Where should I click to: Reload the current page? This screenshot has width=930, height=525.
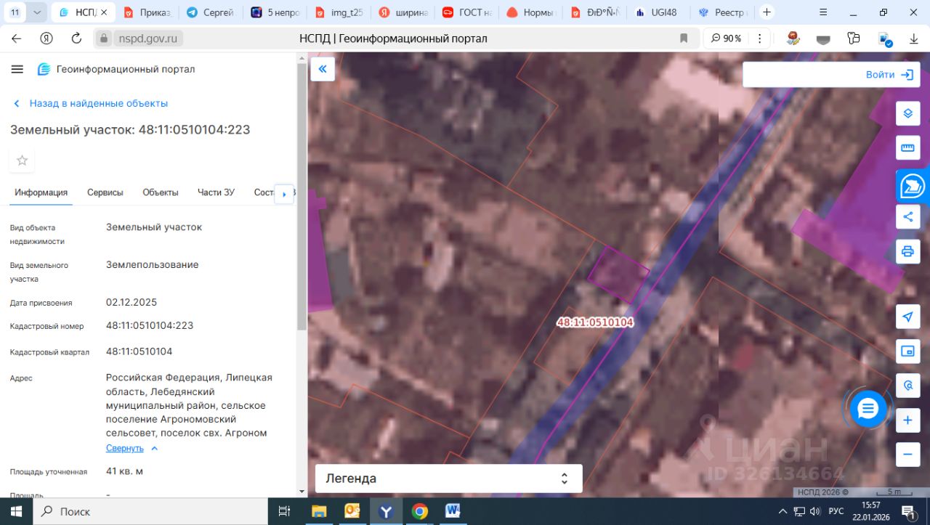pyautogui.click(x=76, y=38)
